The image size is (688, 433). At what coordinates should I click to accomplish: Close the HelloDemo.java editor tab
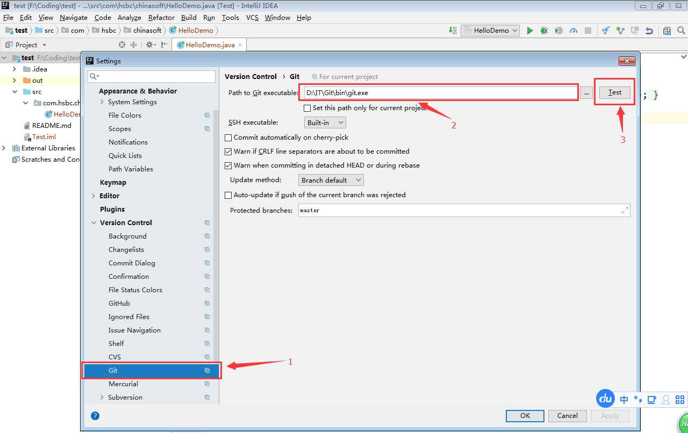pos(240,45)
